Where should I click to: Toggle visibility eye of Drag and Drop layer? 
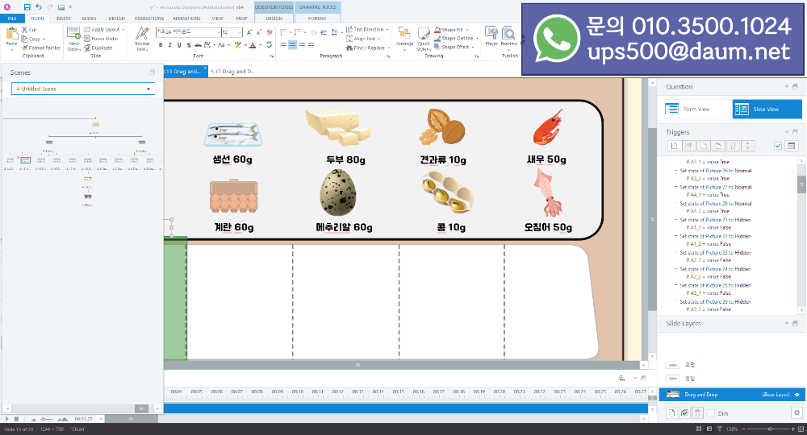pyautogui.click(x=797, y=395)
